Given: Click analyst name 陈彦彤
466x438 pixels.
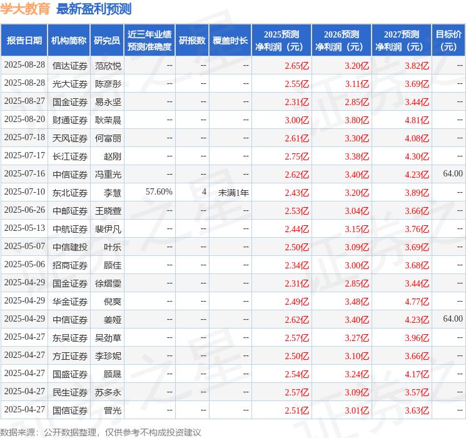Looking at the screenshot, I should pos(108,84).
